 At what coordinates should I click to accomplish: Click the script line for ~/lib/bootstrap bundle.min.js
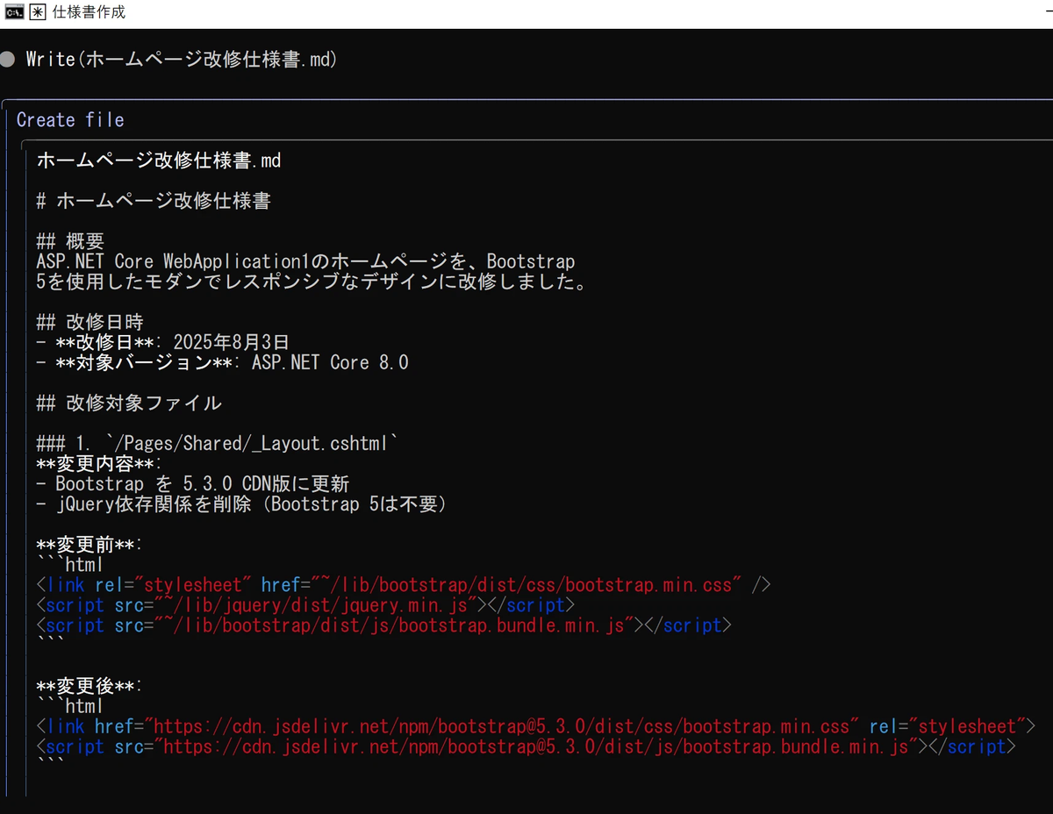pyautogui.click(x=383, y=625)
